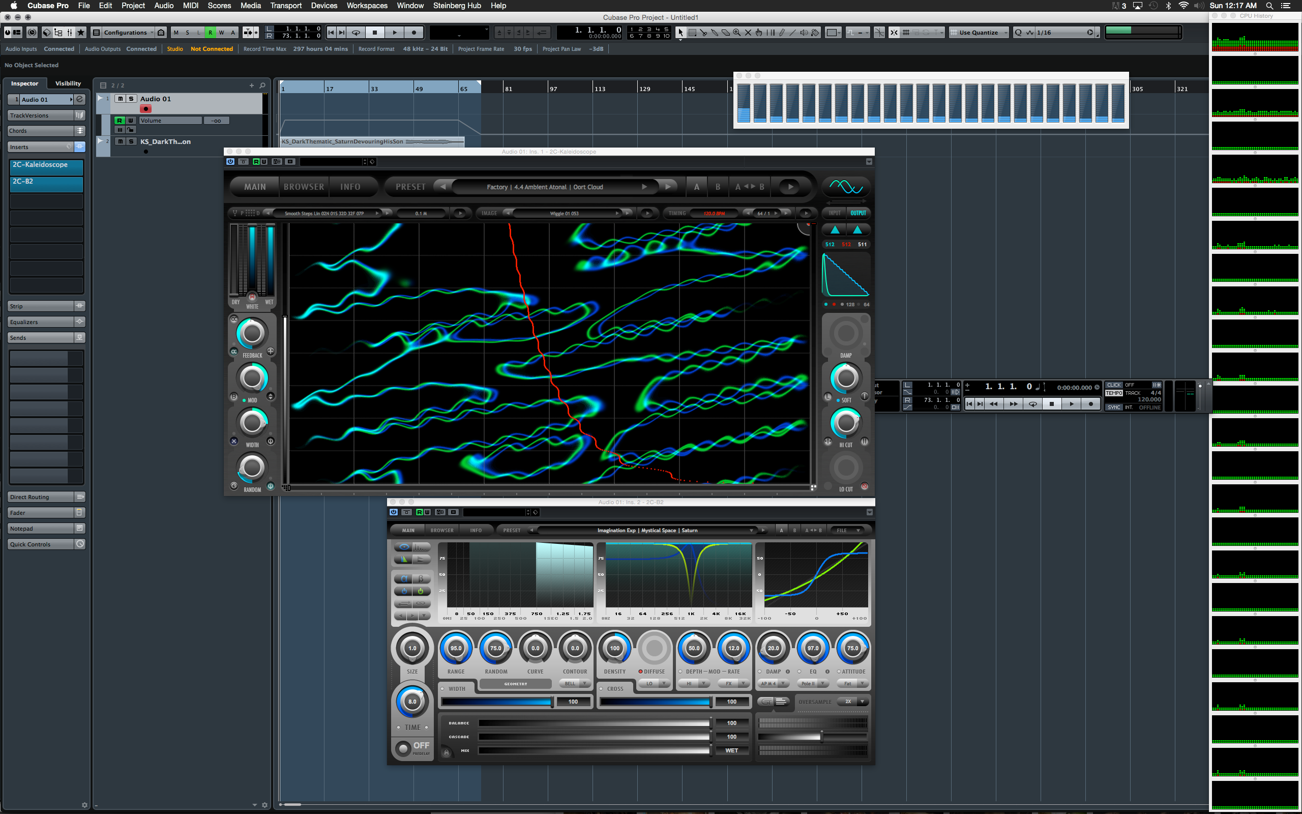The image size is (1302, 814).
Task: Open the Steinberg Hub menu
Action: click(x=457, y=6)
